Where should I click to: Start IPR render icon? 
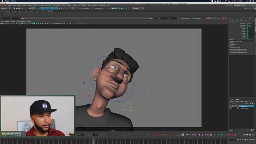pyautogui.click(x=115, y=8)
